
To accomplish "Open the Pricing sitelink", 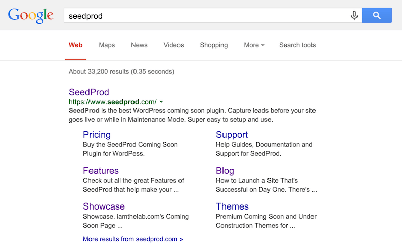I will [x=97, y=135].
